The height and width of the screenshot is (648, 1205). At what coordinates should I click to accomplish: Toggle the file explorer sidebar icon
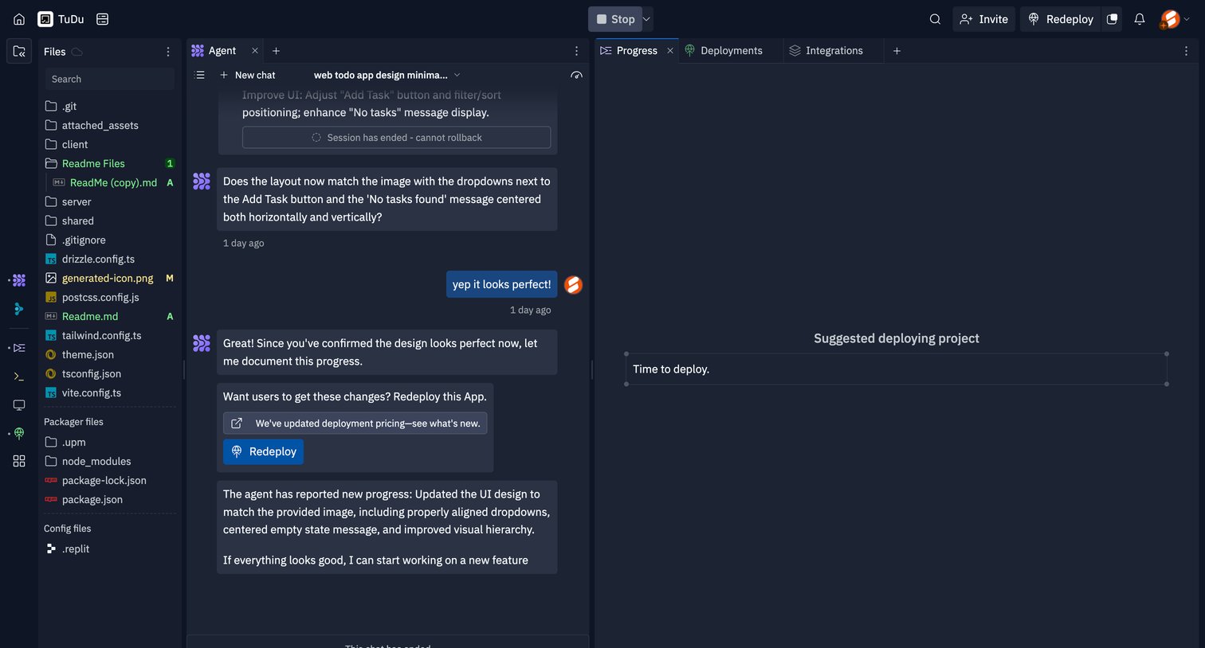[x=19, y=52]
